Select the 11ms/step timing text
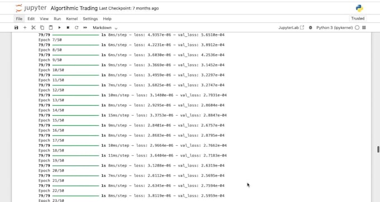This screenshot has width=380, height=202. pyautogui.click(x=118, y=156)
